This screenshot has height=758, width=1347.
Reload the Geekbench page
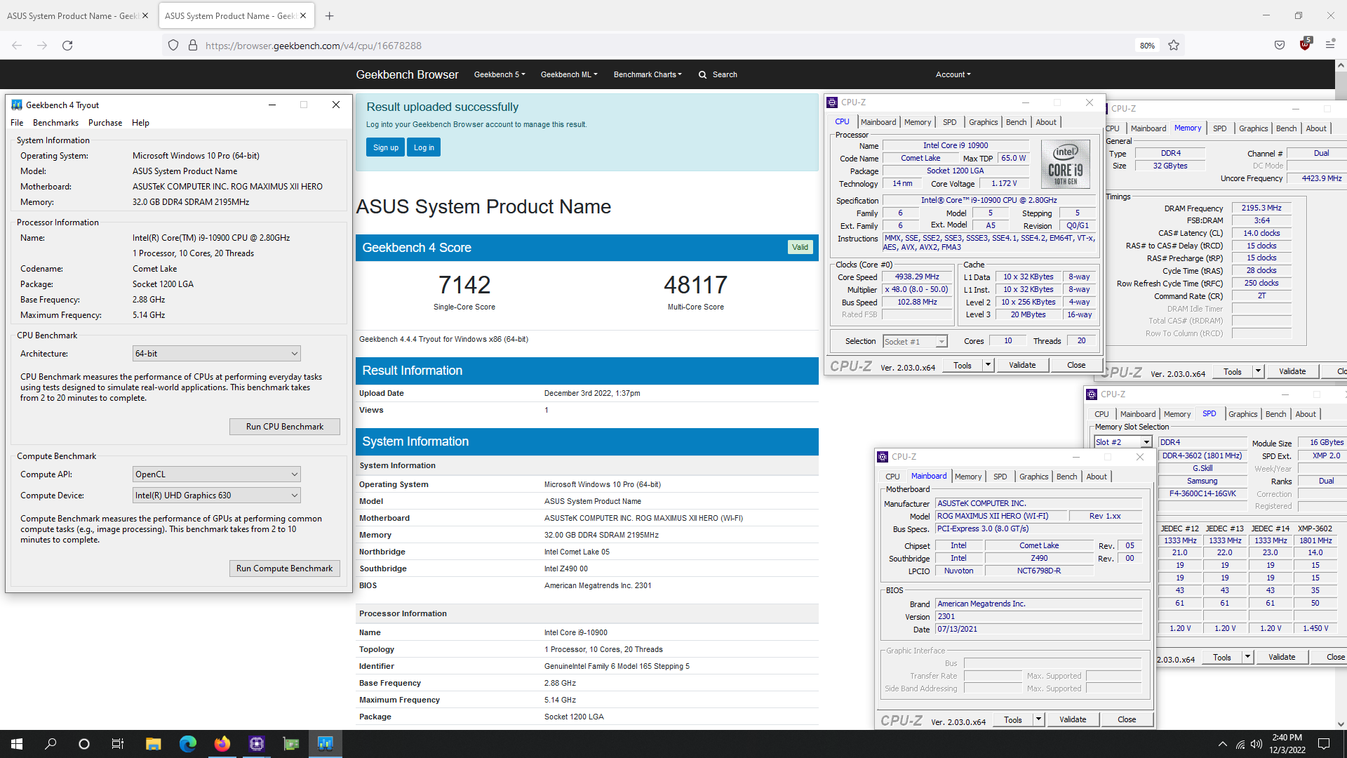[x=67, y=45]
